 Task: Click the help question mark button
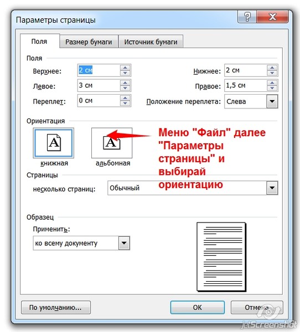pos(247,17)
